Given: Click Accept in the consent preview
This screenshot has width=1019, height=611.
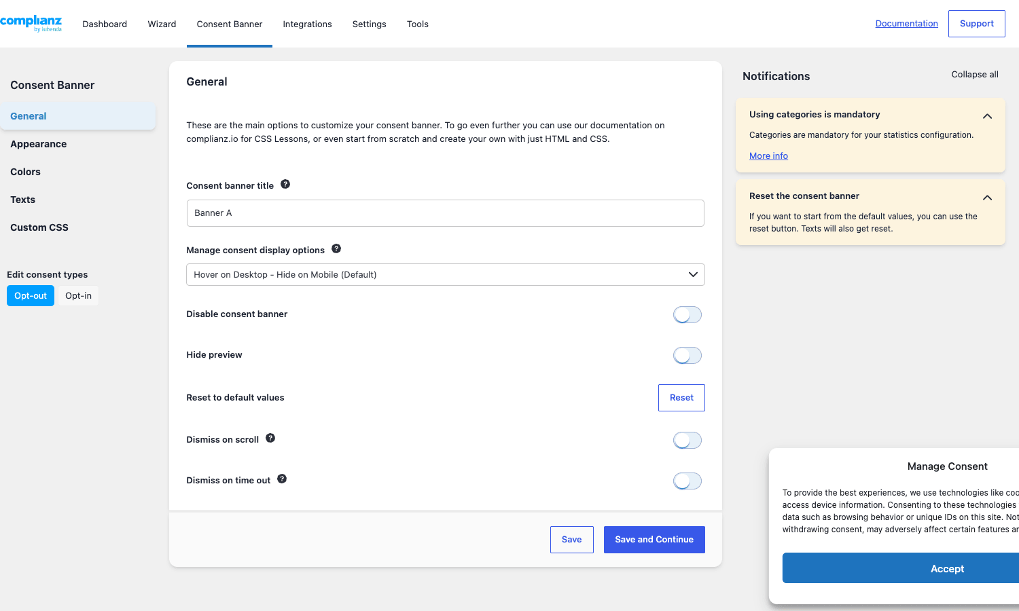Looking at the screenshot, I should (901, 568).
